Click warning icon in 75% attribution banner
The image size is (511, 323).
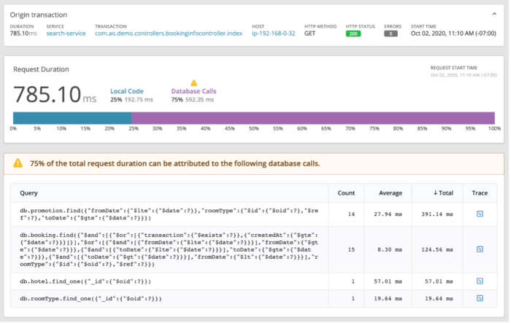tap(18, 163)
